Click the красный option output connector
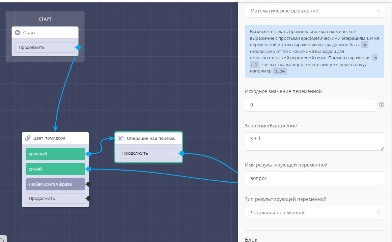Screen dimensions: 392x242 [x=89, y=154]
